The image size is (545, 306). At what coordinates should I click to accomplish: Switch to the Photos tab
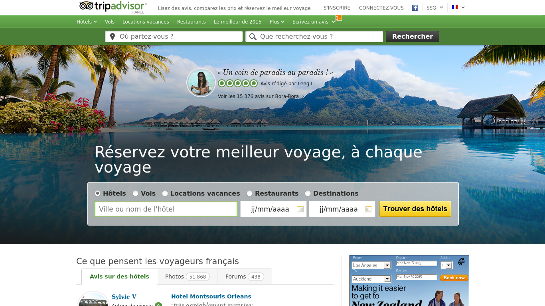pos(187,276)
